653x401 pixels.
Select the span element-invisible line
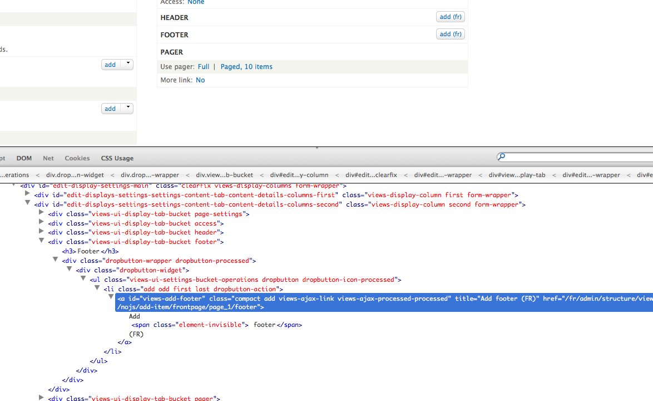(x=216, y=325)
